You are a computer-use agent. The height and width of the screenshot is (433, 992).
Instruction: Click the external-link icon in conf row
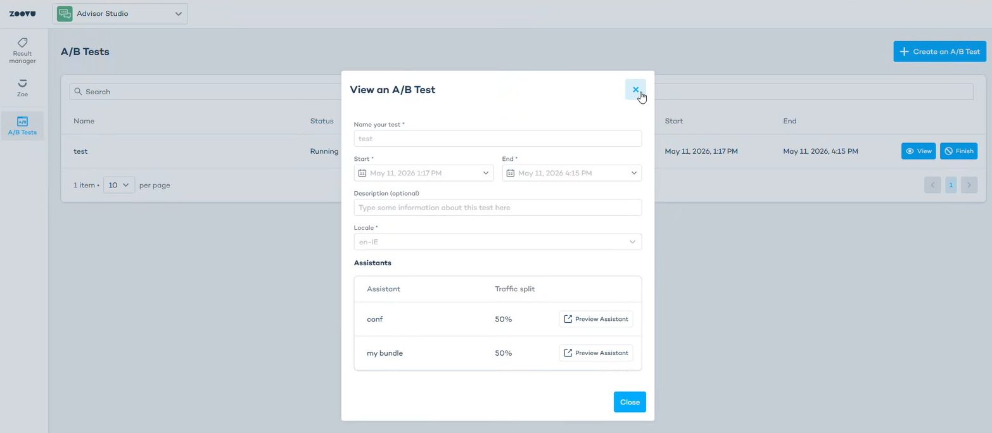[x=568, y=319]
